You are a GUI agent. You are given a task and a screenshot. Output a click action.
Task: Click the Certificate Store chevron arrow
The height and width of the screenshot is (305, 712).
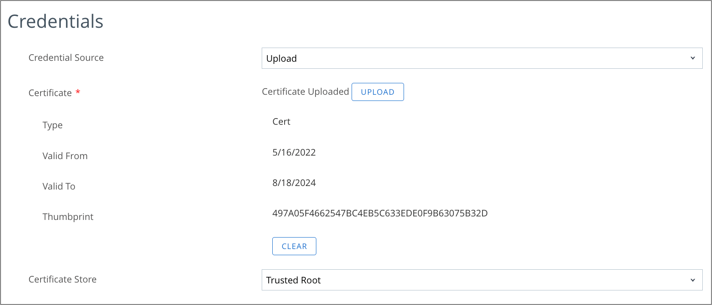[x=693, y=280]
